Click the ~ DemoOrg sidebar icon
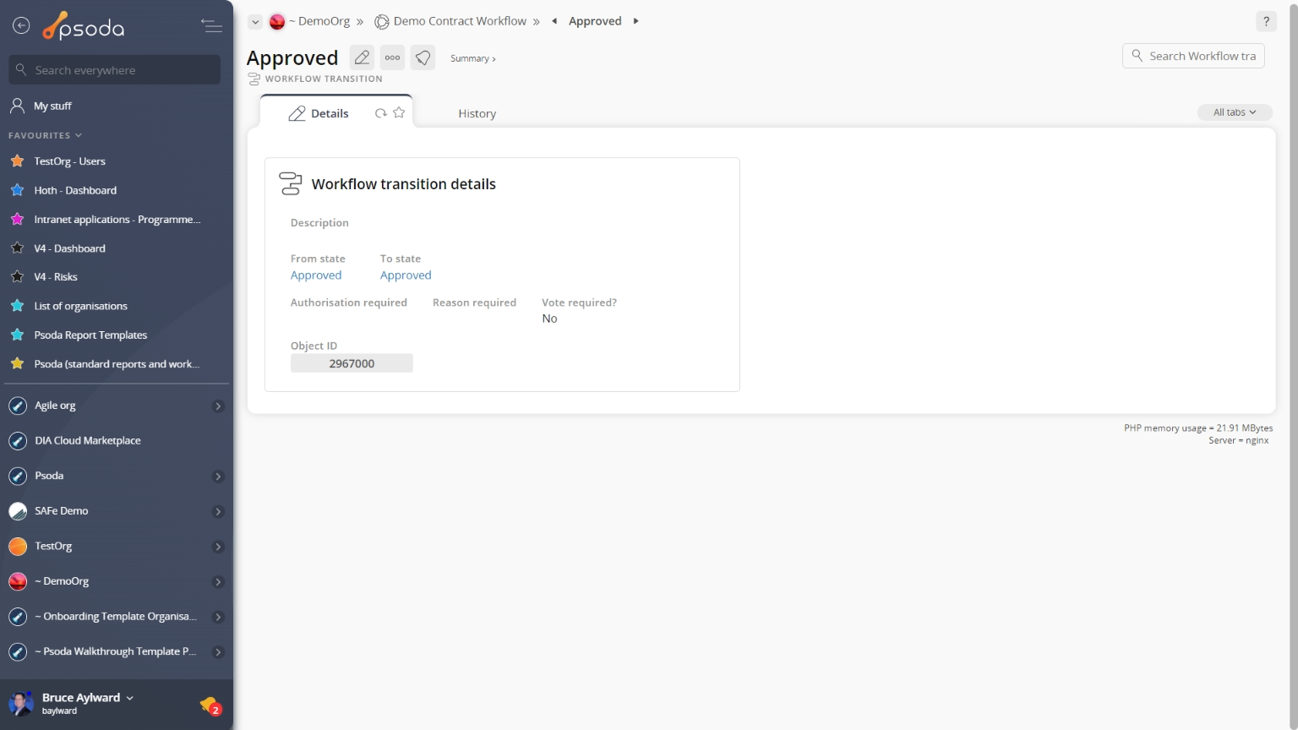The width and height of the screenshot is (1298, 730). tap(18, 581)
